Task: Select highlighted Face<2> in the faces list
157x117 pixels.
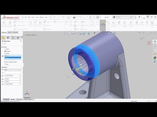Action: (13, 57)
